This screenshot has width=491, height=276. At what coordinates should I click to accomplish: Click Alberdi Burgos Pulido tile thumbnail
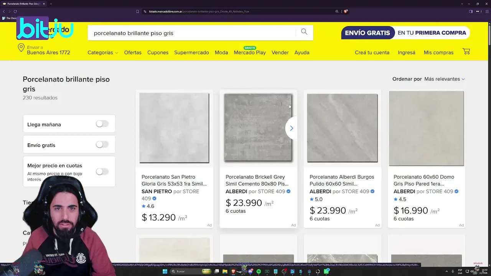coord(342,128)
